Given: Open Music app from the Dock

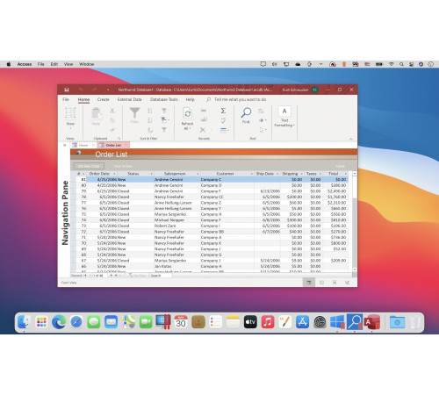Looking at the screenshot, I should 268,322.
